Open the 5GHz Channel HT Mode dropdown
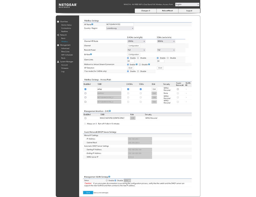Viewport: 256px width, 197px height. click(x=166, y=41)
